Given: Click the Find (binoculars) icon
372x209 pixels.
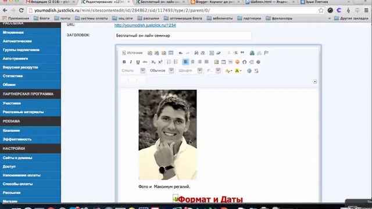Looking at the screenshot, I should pos(196,53).
